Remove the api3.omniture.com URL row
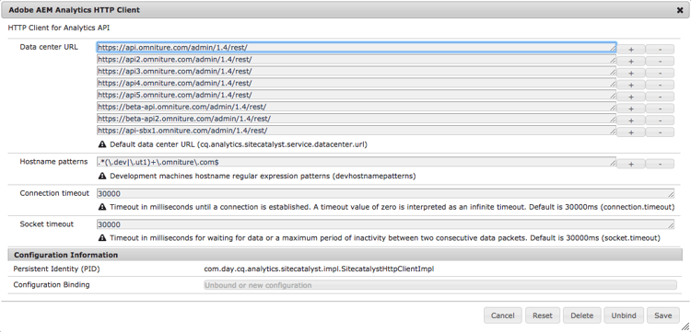The width and height of the screenshot is (691, 332). [x=660, y=73]
